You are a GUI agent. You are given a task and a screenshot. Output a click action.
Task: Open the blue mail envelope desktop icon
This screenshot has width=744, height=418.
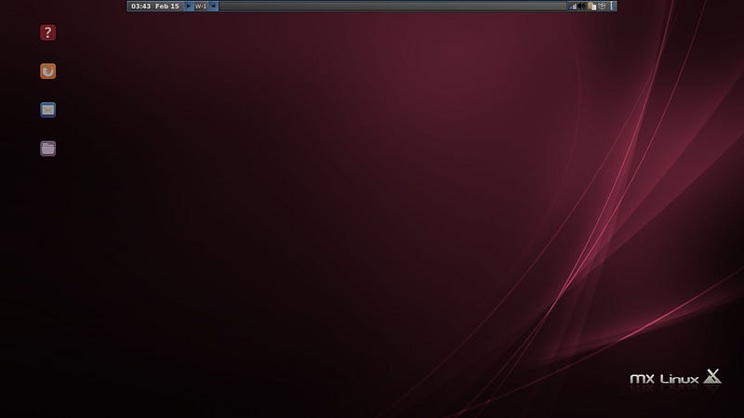[47, 110]
